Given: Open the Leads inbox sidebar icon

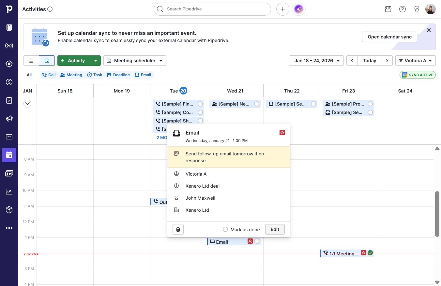Looking at the screenshot, I should (x=9, y=27).
